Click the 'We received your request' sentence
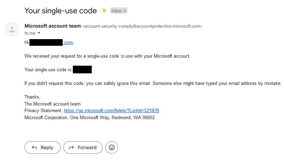Image resolution: width=284 pixels, height=160 pixels. click(108, 56)
